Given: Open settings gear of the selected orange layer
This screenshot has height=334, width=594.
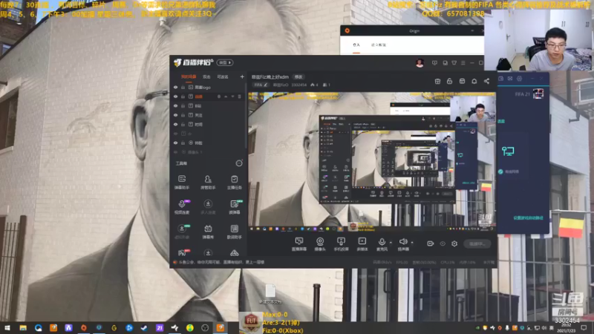Looking at the screenshot, I should point(219,96).
